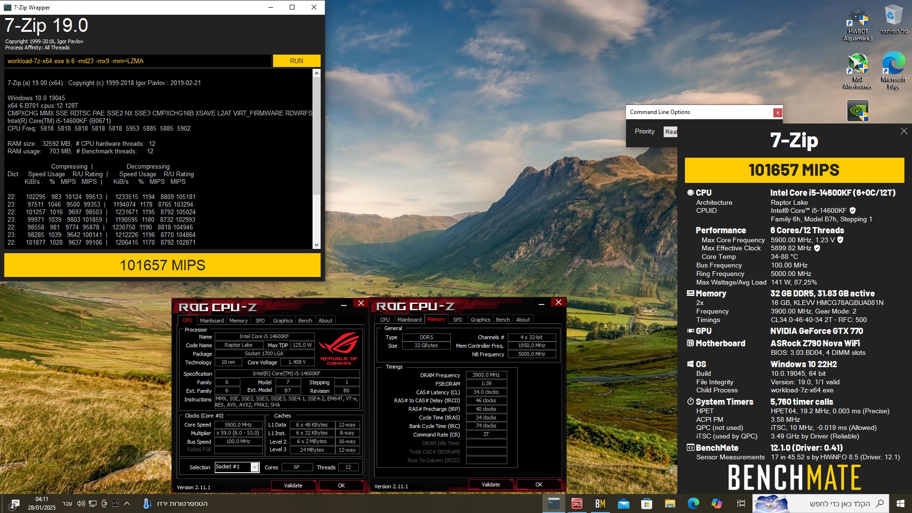The height and width of the screenshot is (513, 912).
Task: Click BenchMate BM taskbar icon
Action: [600, 503]
